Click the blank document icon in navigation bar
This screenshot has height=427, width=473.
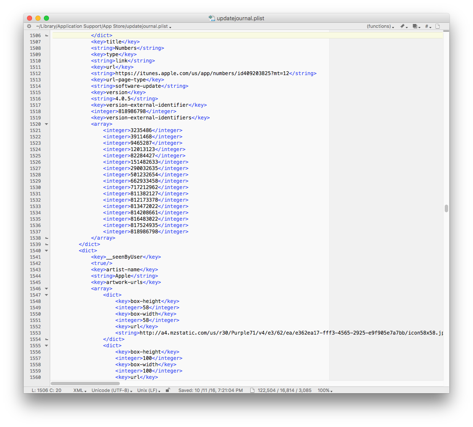click(x=438, y=26)
